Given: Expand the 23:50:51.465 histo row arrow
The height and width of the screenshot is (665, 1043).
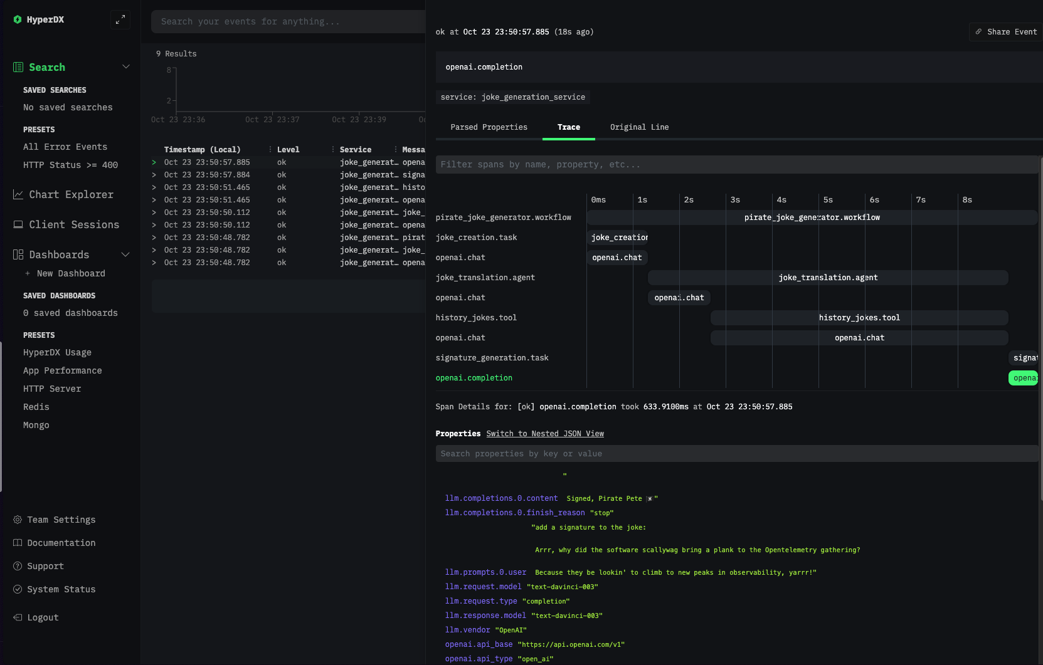Looking at the screenshot, I should [154, 187].
